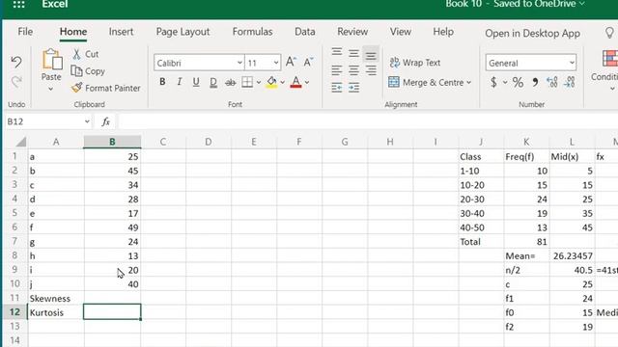618x347 pixels.
Task: Apply yellow Fill Colour
Action: pyautogui.click(x=271, y=82)
